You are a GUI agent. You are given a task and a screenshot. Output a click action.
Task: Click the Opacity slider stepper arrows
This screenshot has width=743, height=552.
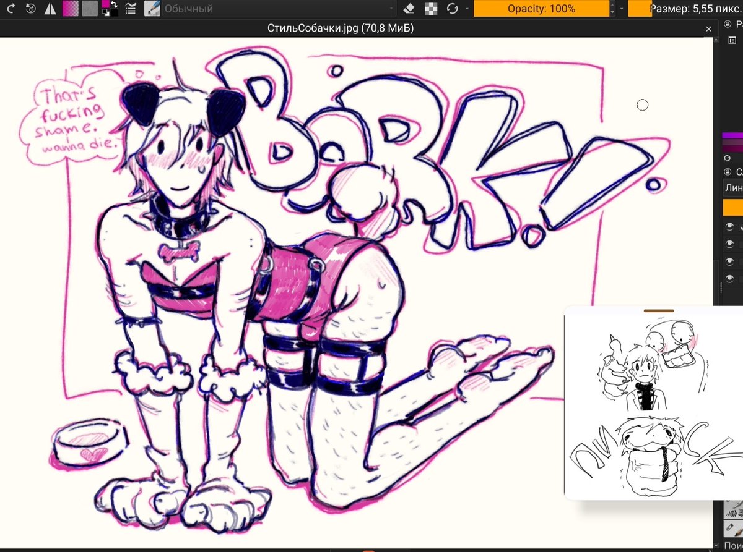[x=613, y=9]
